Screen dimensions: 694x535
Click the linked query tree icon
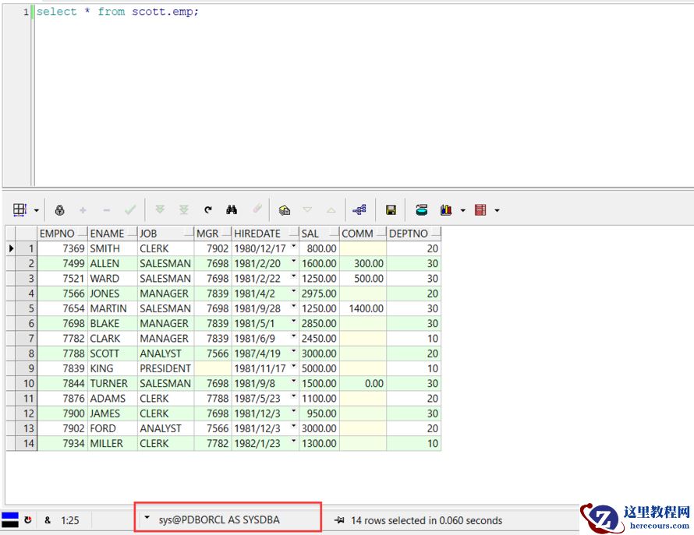pyautogui.click(x=359, y=210)
